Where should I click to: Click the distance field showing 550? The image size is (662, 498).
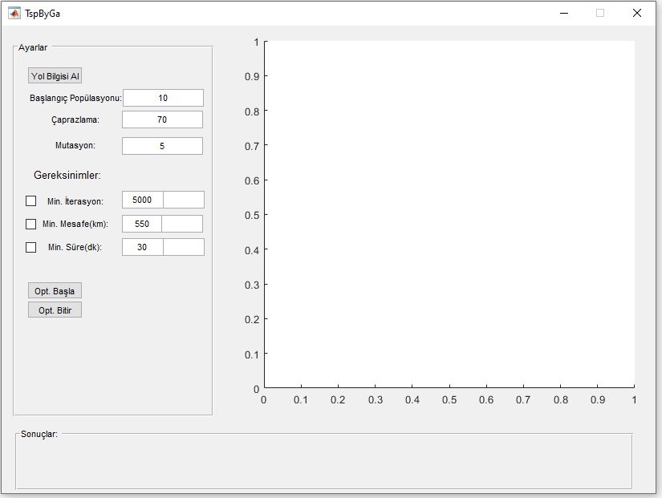[141, 223]
